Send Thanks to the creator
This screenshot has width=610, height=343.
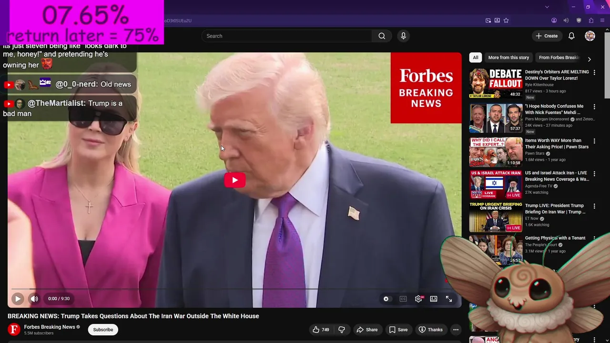(431, 330)
